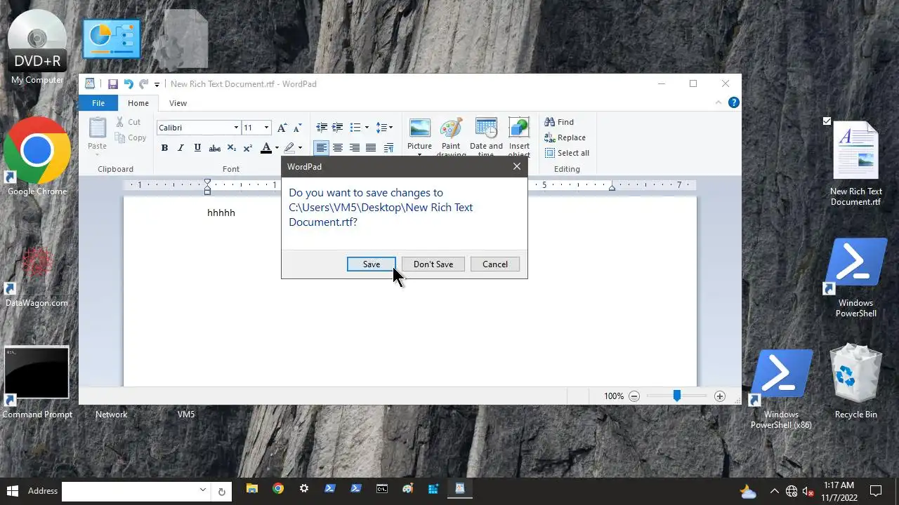This screenshot has height=505, width=899.
Task: Open Google Chrome desktop shortcut
Action: [x=37, y=156]
